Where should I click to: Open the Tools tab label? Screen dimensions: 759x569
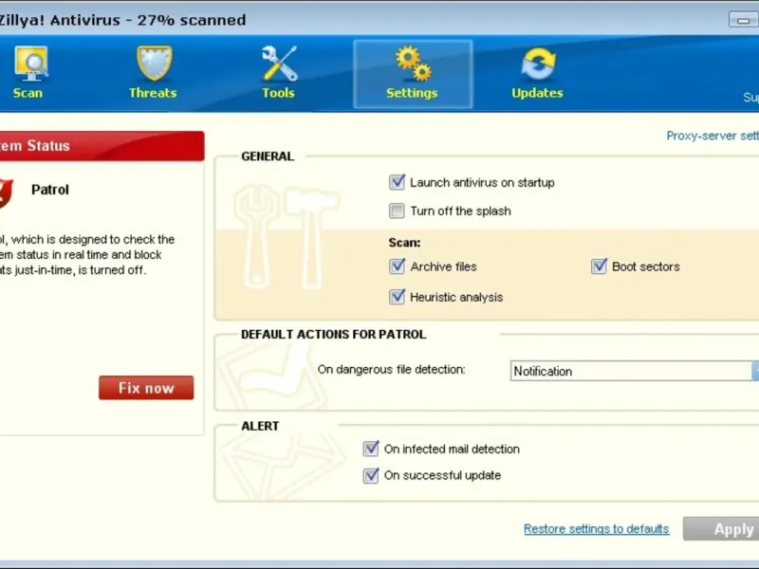(x=278, y=93)
